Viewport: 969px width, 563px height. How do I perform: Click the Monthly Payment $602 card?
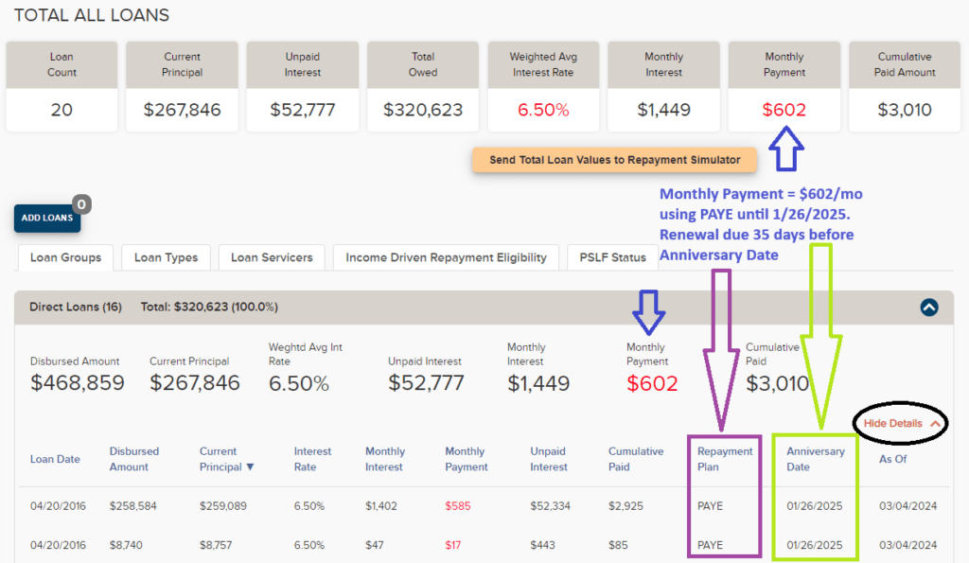pos(784,87)
